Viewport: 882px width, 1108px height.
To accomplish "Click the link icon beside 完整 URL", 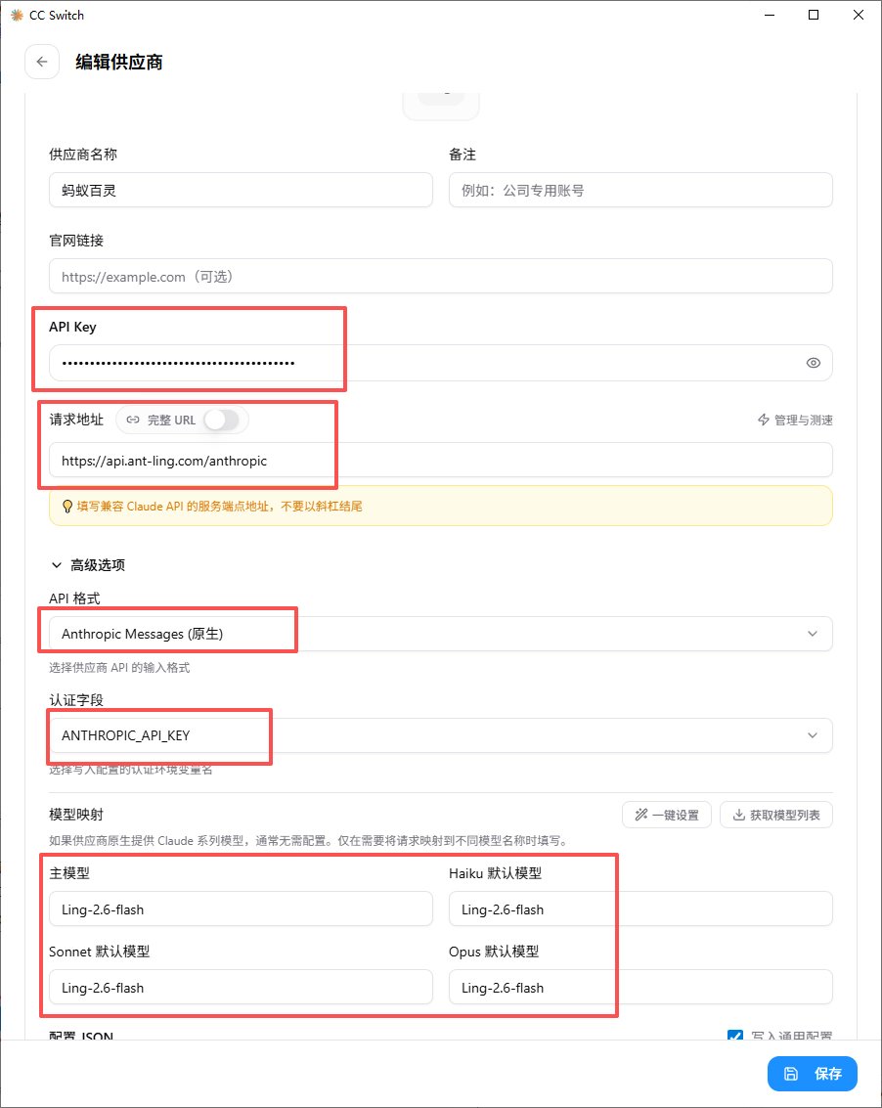I will (133, 420).
